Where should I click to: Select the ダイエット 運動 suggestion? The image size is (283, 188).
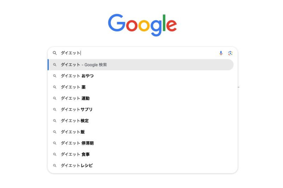pyautogui.click(x=140, y=98)
